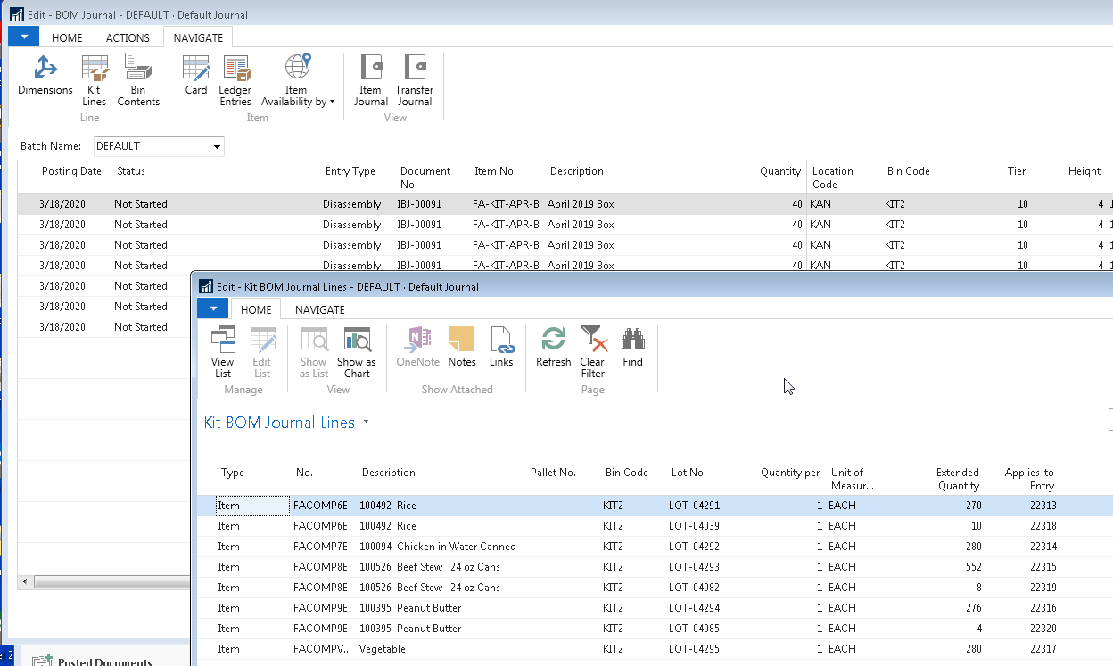The image size is (1113, 666).
Task: Expand the Batch Name dropdown
Action: pyautogui.click(x=217, y=146)
